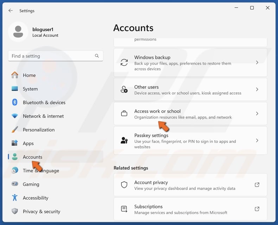
Task: Select Bluetooth & devices
Action: [x=56, y=102]
